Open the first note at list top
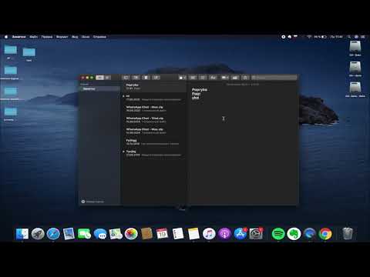The image size is (370, 277). [x=154, y=86]
